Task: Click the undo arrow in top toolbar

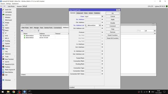Action: tap(1, 6)
